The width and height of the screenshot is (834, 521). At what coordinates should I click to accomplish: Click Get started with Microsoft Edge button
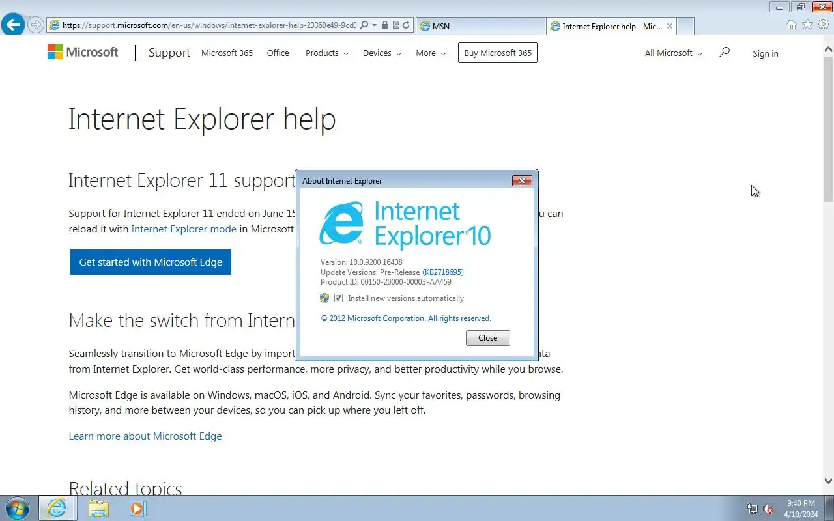[x=151, y=262]
